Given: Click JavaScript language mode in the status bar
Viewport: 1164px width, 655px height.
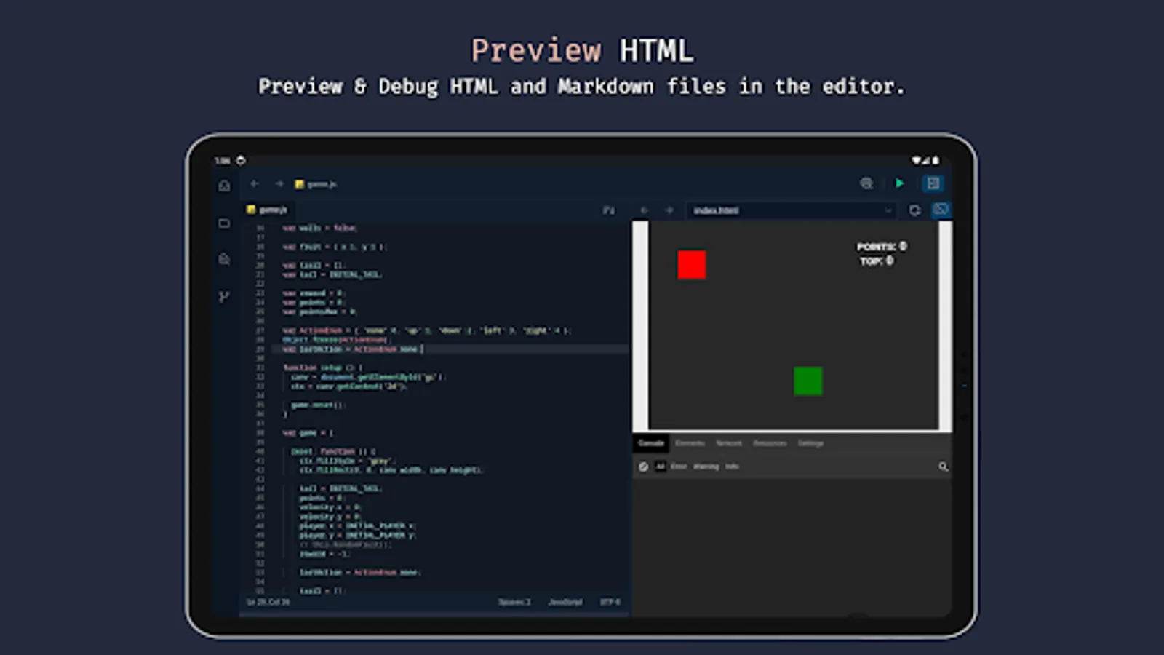Looking at the screenshot, I should [566, 602].
